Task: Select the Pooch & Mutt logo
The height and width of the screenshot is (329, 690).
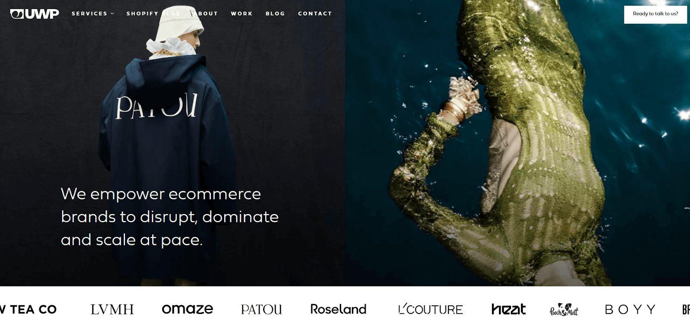Action: coord(564,309)
